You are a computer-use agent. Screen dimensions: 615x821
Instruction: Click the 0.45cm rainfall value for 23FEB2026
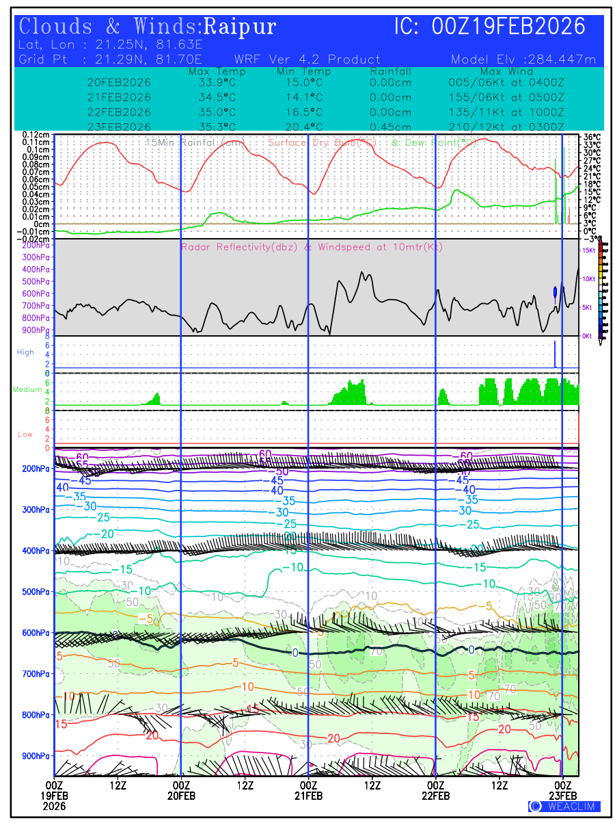(390, 127)
